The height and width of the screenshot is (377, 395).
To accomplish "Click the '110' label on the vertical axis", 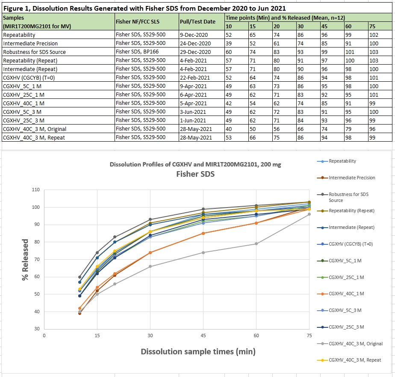I will (36, 190).
